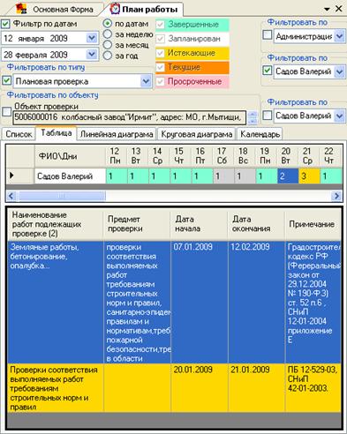Click the ФИО\Дни column header
347x434 pixels.
click(70, 156)
